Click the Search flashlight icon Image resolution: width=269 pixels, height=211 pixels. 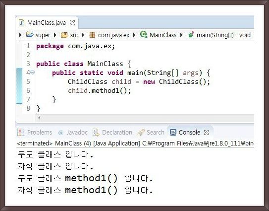tap(141, 133)
